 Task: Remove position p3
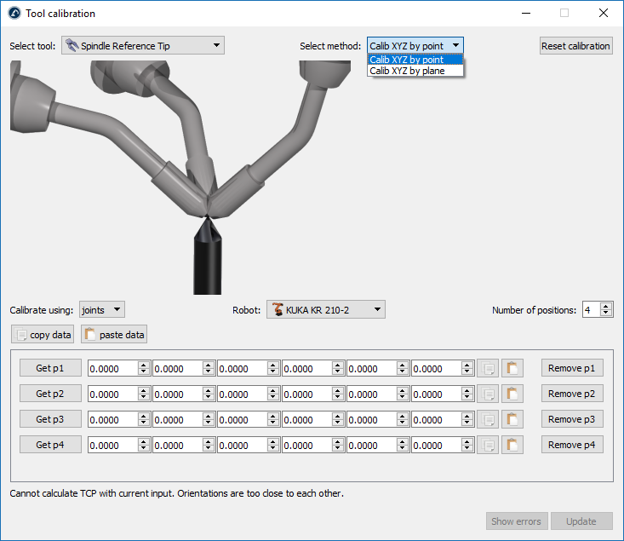[x=572, y=419]
